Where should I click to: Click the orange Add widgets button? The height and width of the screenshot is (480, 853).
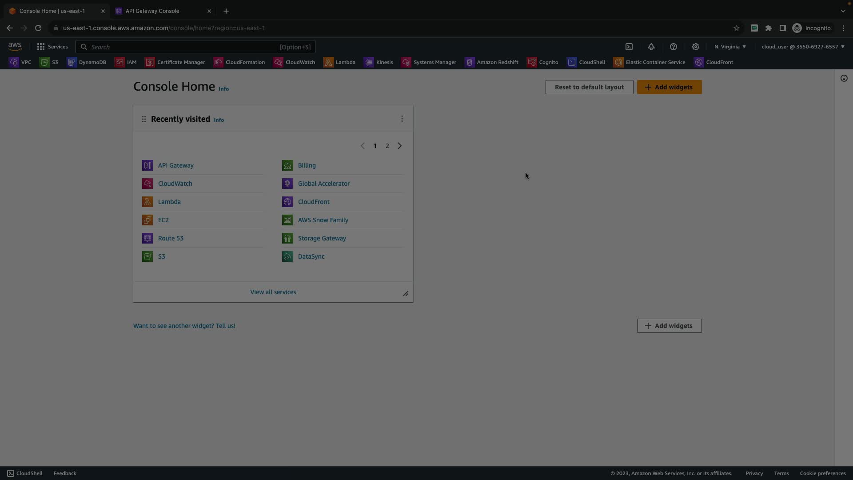pyautogui.click(x=669, y=87)
